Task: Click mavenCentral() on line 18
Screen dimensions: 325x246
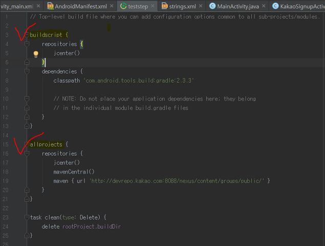Action: point(74,171)
